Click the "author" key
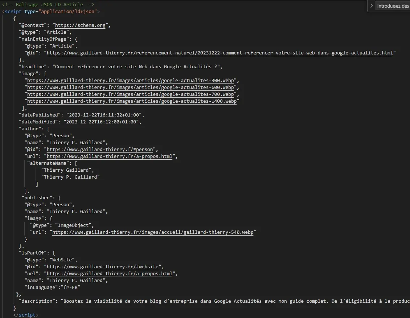 coord(30,129)
